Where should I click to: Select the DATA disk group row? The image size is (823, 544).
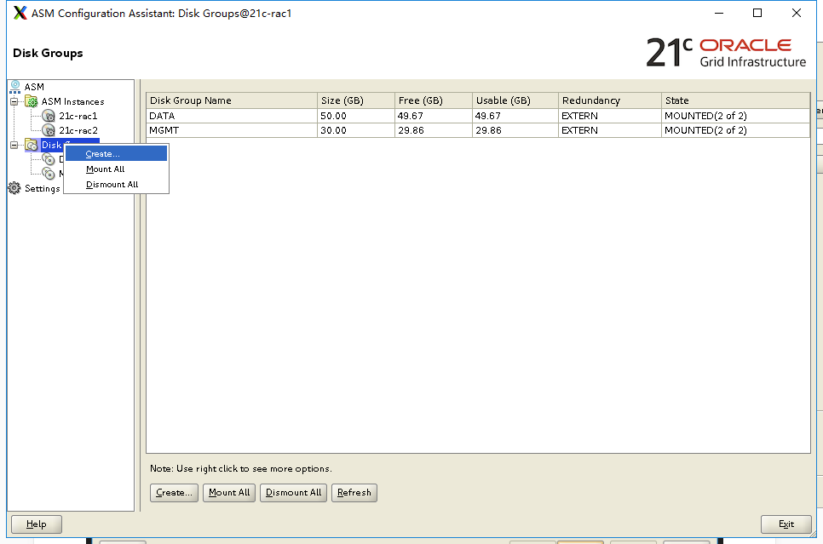[x=478, y=116]
